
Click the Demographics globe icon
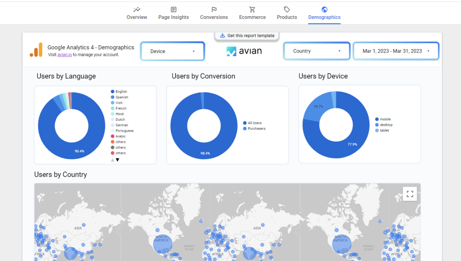coord(324,9)
